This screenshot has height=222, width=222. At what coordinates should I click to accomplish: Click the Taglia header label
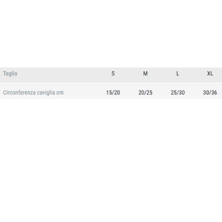(x=10, y=74)
